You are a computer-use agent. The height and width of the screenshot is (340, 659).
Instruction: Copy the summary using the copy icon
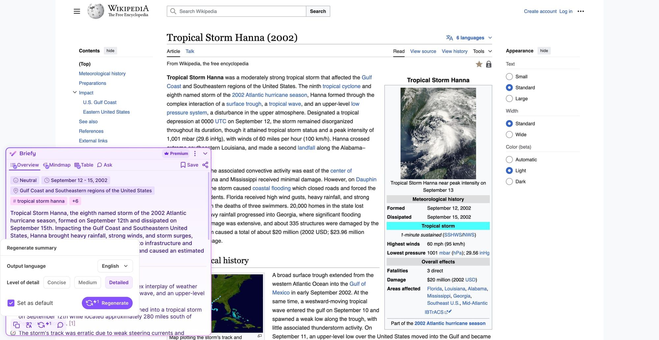(x=16, y=325)
